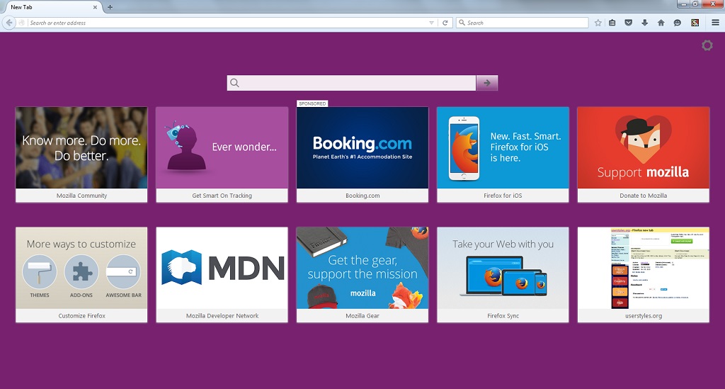
Task: Submit page search with the arrow button
Action: (487, 83)
